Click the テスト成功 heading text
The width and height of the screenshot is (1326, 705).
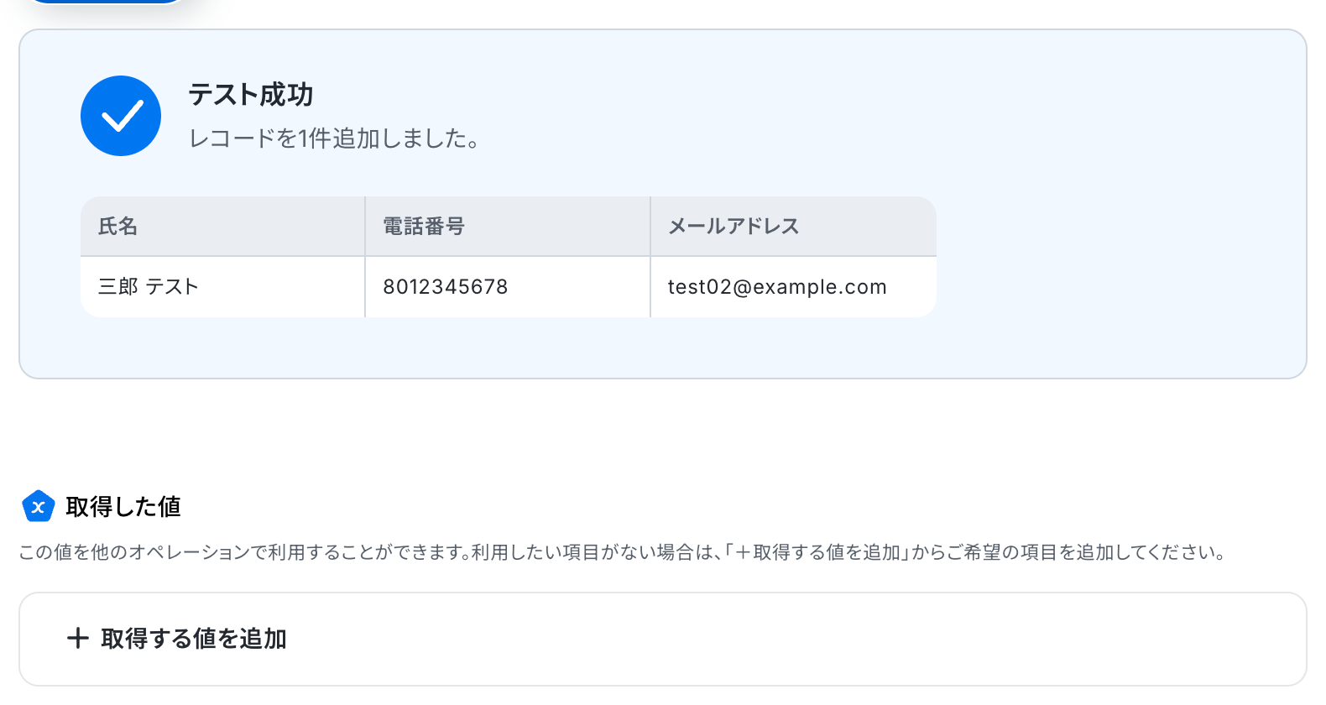coord(251,95)
